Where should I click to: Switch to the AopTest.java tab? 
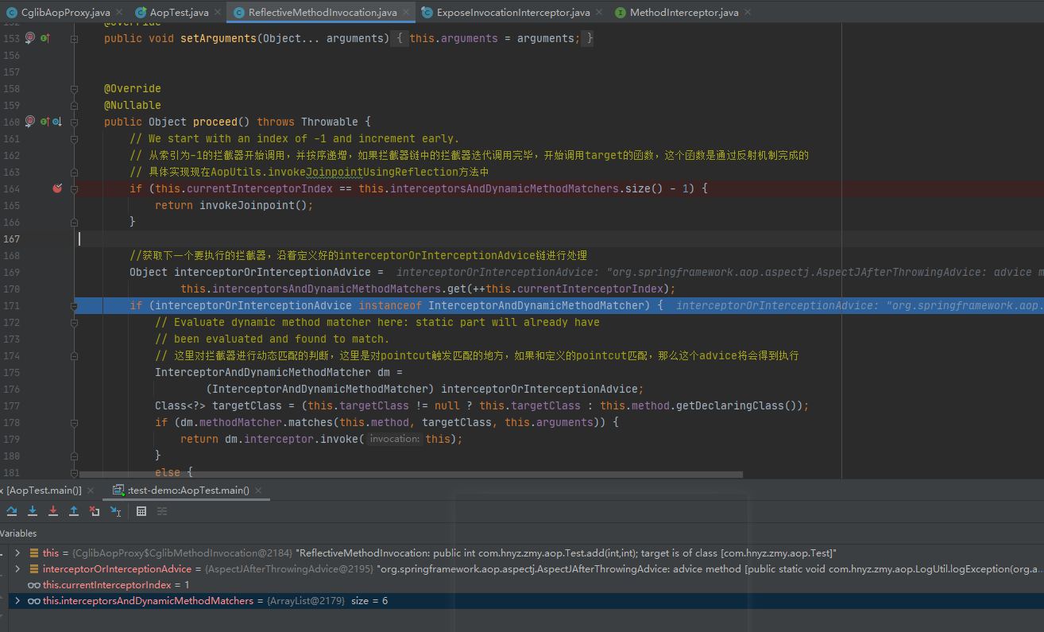[x=179, y=13]
